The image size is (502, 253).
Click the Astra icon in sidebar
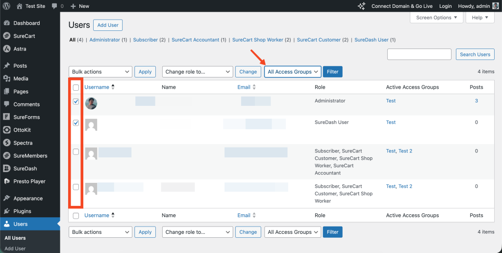click(x=7, y=49)
